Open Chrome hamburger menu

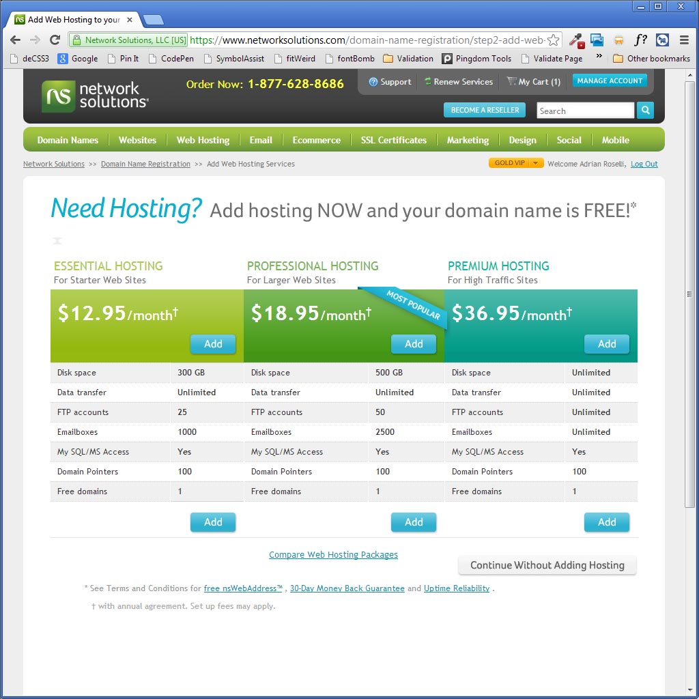pyautogui.click(x=684, y=40)
